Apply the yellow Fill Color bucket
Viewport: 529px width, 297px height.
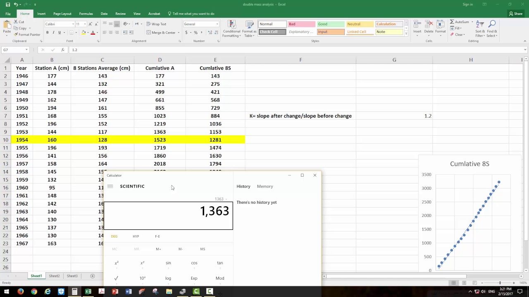point(83,33)
